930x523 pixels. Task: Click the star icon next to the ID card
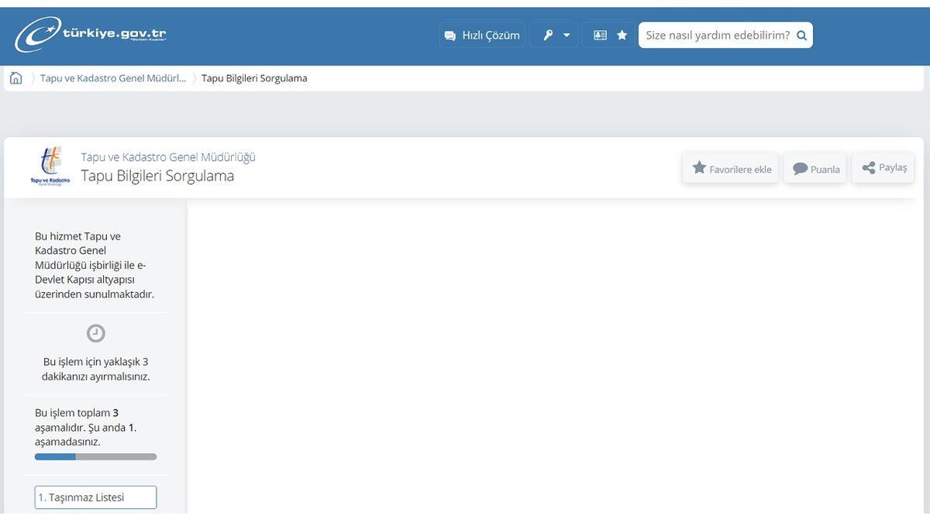[622, 35]
